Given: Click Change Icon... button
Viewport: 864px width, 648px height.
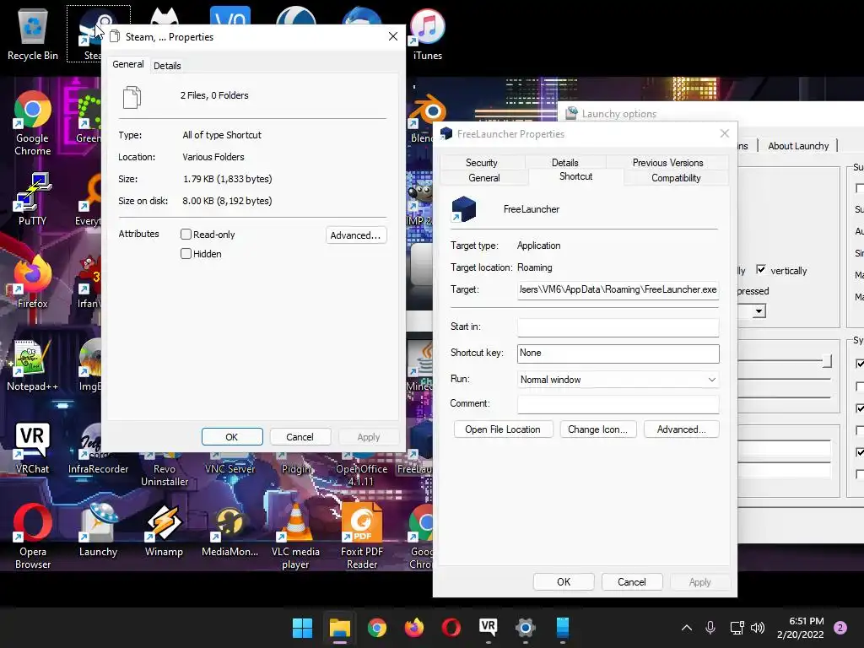Looking at the screenshot, I should (598, 429).
